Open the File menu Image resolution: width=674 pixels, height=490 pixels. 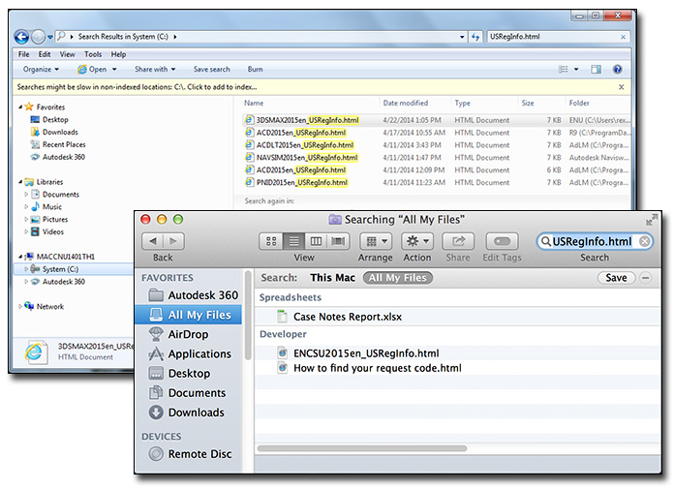point(23,54)
